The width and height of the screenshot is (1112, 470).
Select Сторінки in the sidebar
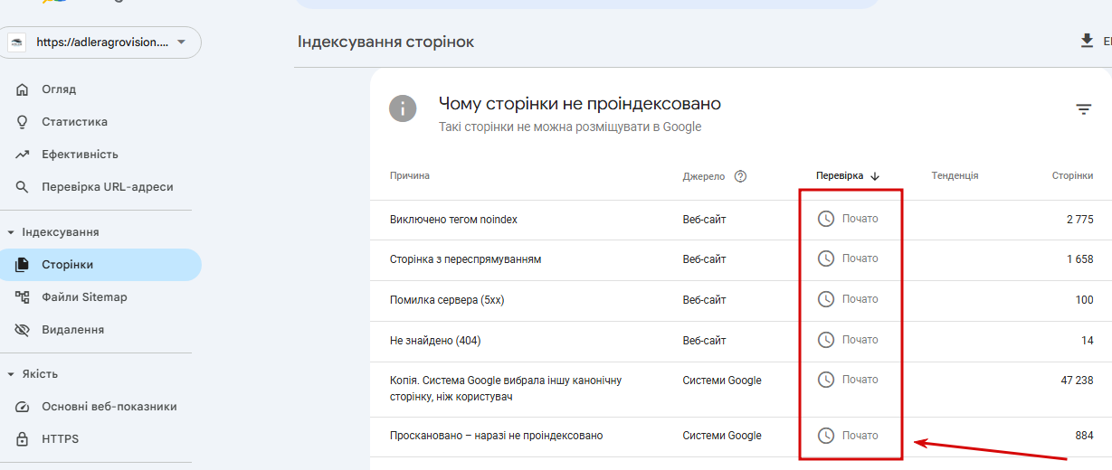(67, 265)
